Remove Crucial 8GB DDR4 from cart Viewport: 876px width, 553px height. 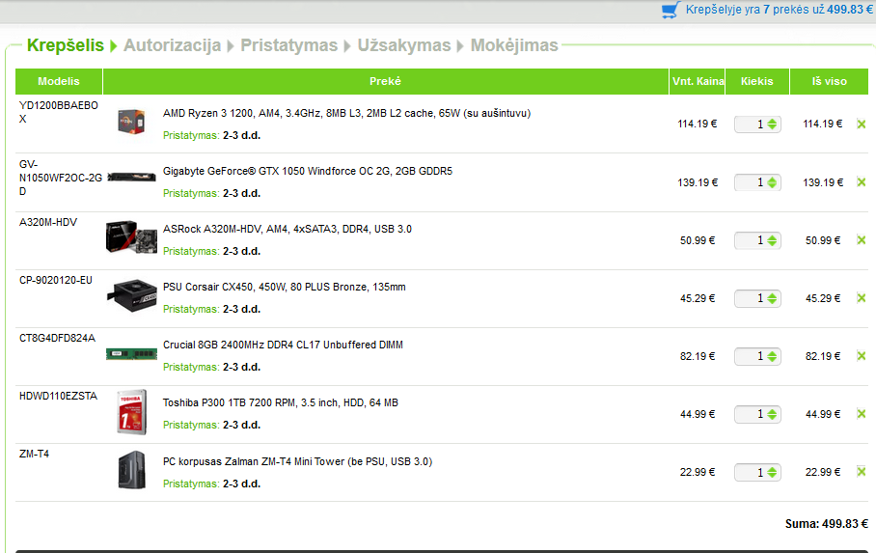coord(861,356)
